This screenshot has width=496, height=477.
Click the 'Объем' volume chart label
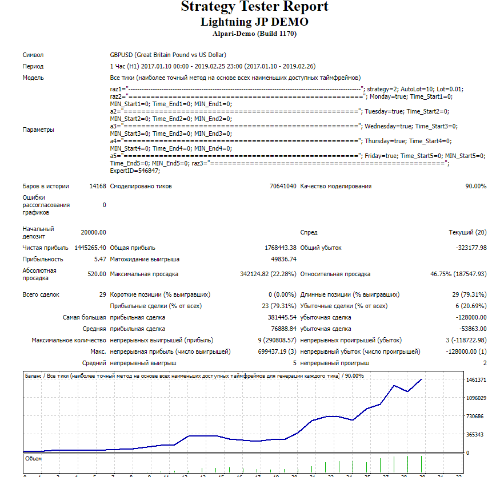[33, 458]
